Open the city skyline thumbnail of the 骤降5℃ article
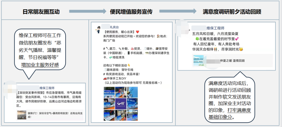The height and width of the screenshot is (127, 282). point(22,115)
